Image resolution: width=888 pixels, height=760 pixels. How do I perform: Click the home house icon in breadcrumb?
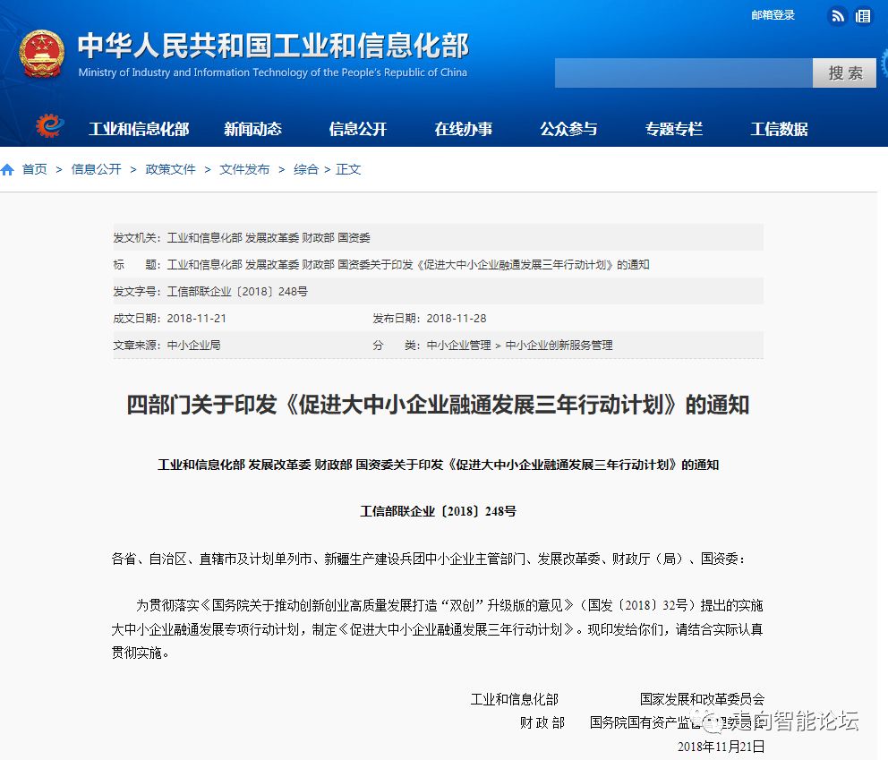tap(7, 169)
